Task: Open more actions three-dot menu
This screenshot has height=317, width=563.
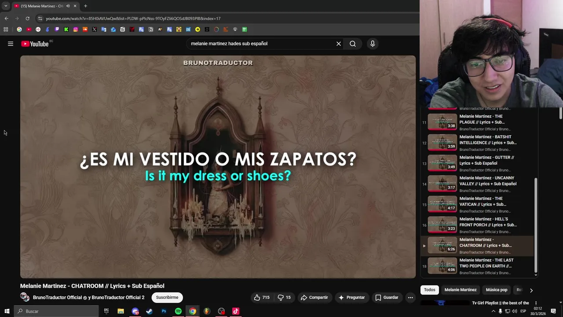Action: (x=410, y=298)
